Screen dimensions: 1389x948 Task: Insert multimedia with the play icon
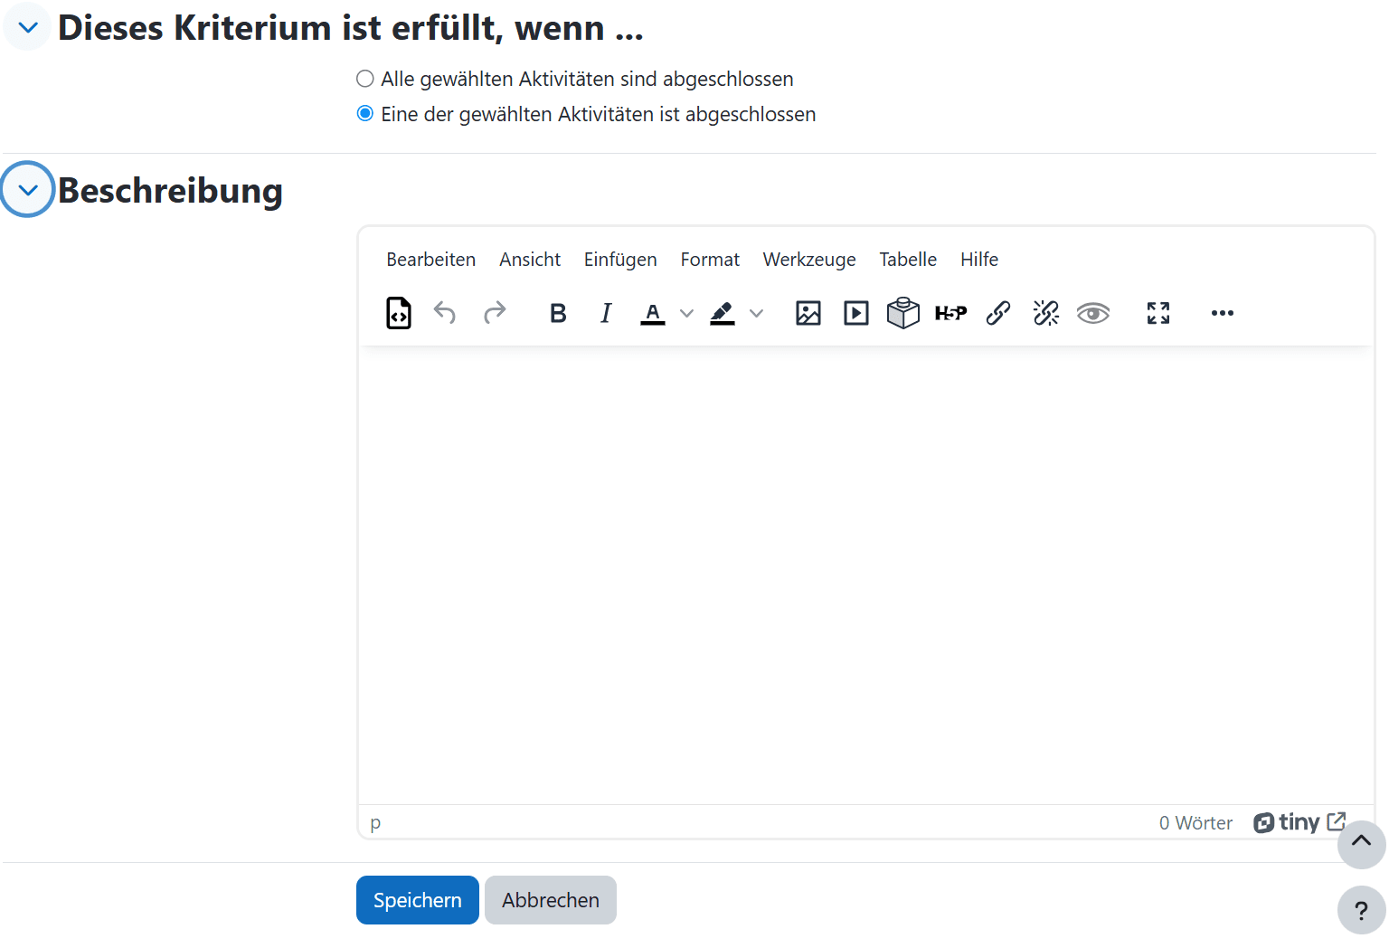tap(856, 313)
